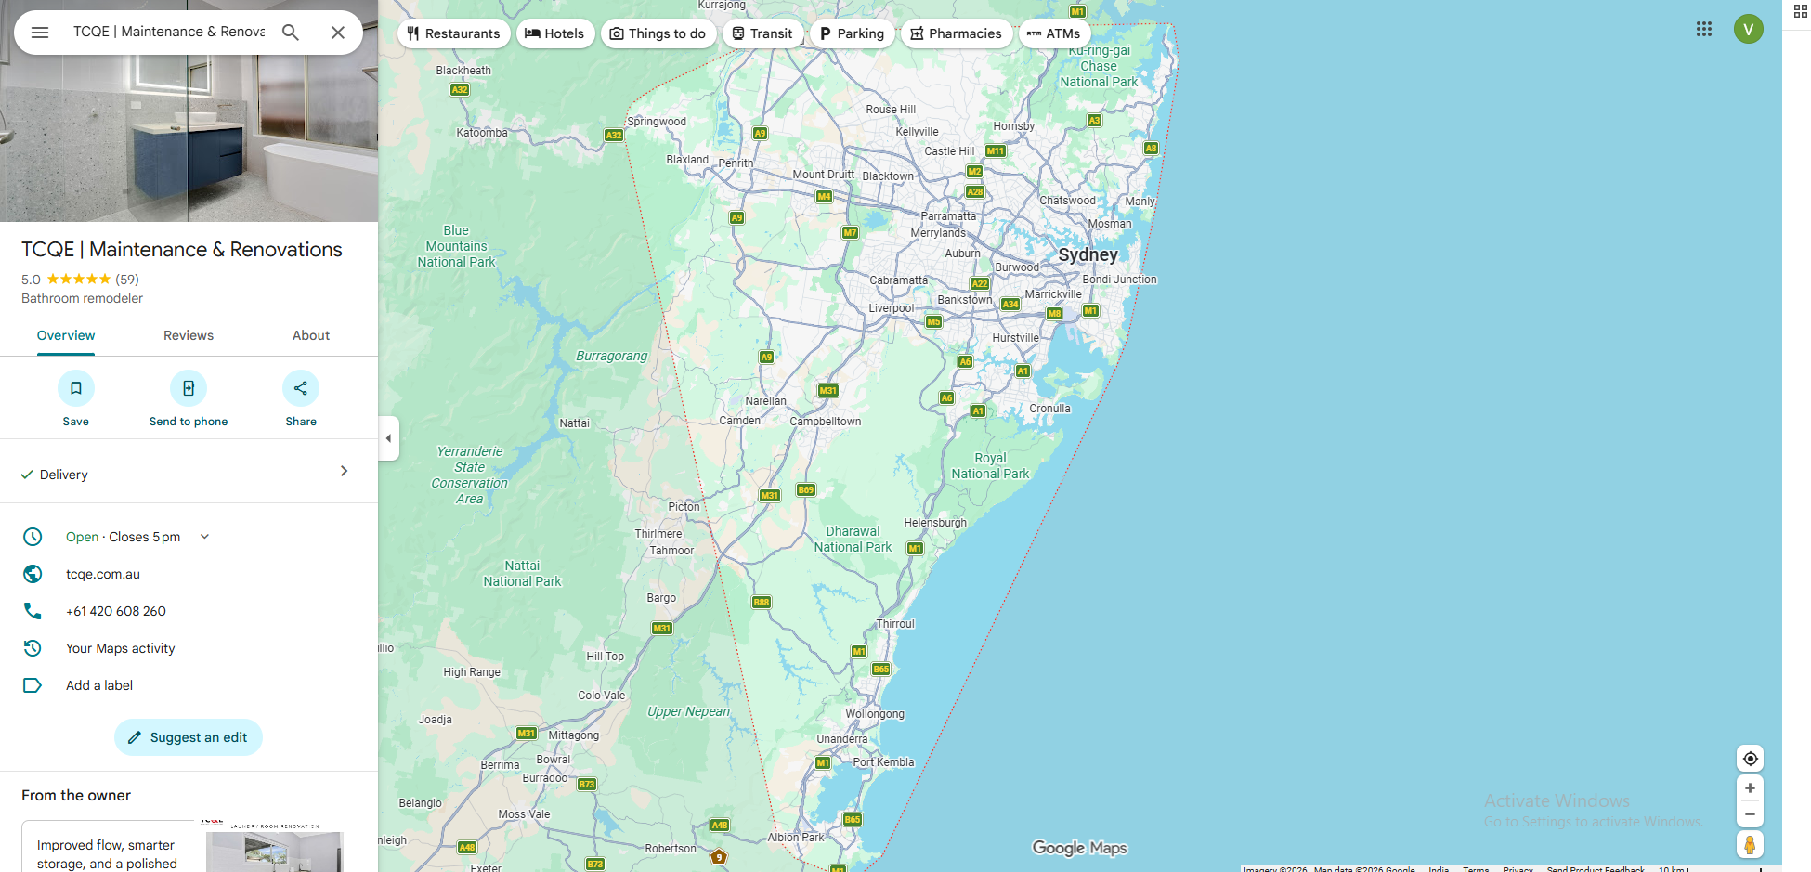Viewport: 1811px width, 872px height.
Task: Zoom in the map with plus
Action: tap(1750, 788)
